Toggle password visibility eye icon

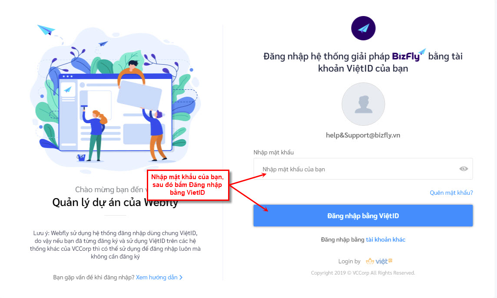[x=464, y=169]
